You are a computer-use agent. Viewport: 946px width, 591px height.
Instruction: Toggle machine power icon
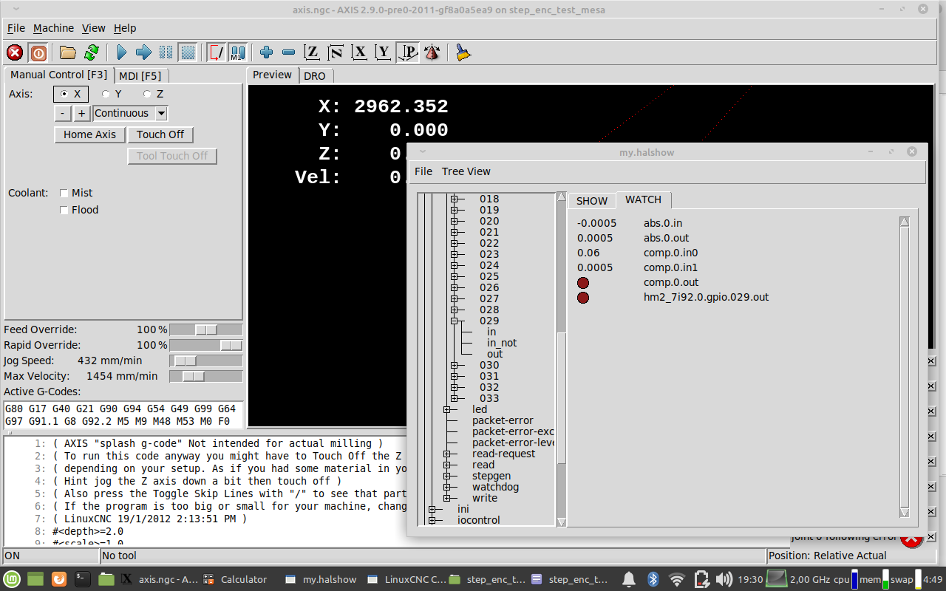[38, 52]
